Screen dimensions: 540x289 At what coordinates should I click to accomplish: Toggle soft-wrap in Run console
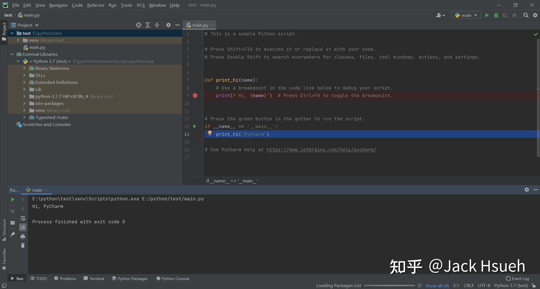click(x=23, y=218)
